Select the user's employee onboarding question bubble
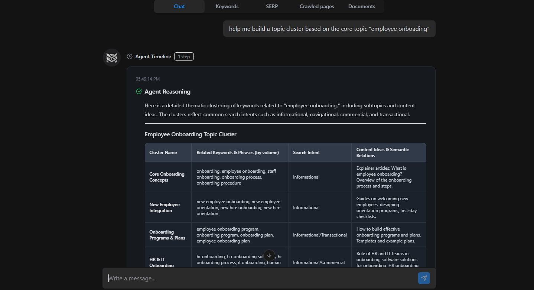This screenshot has height=290, width=534. (329, 28)
